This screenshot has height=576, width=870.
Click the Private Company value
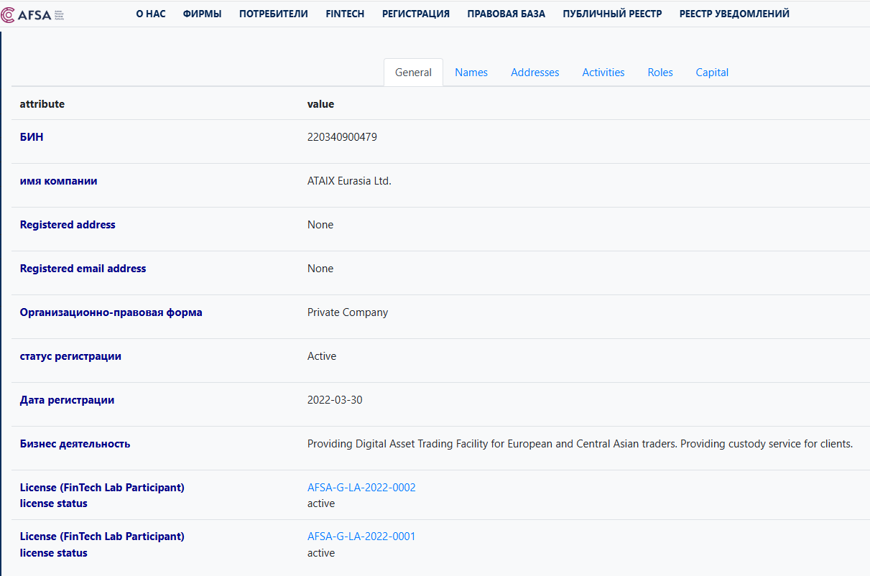348,312
